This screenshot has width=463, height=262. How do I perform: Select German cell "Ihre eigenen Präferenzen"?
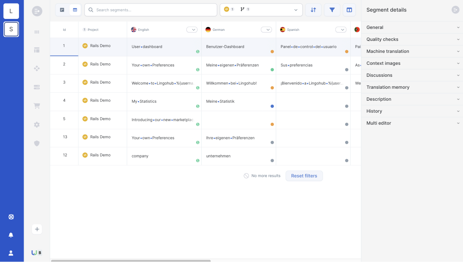(238, 138)
